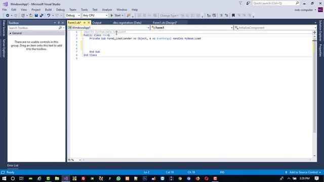324x182 pixels.
Task: Click the feedback icon beside Quick Launch
Action: [248, 3]
